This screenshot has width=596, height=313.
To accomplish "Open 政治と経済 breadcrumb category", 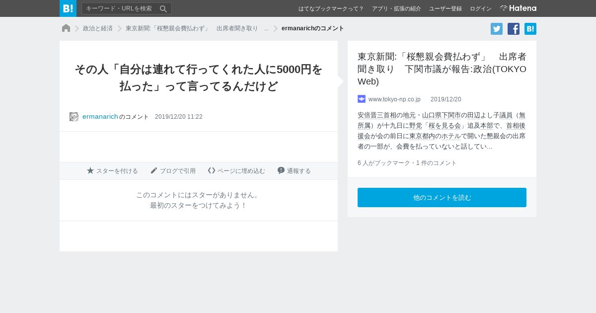I will pos(98,28).
